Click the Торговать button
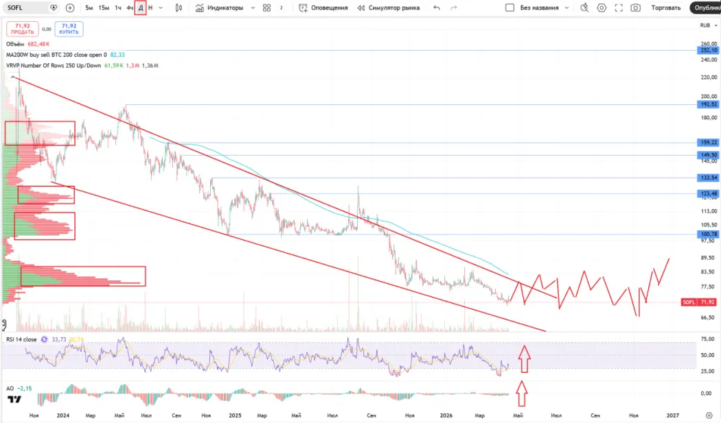The width and height of the screenshot is (721, 423). pos(666,8)
